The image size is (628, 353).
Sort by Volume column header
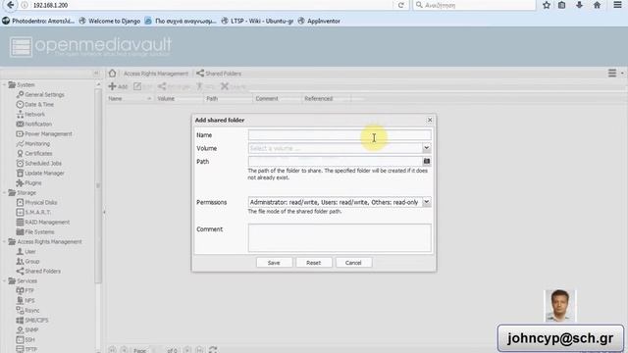[x=179, y=98]
